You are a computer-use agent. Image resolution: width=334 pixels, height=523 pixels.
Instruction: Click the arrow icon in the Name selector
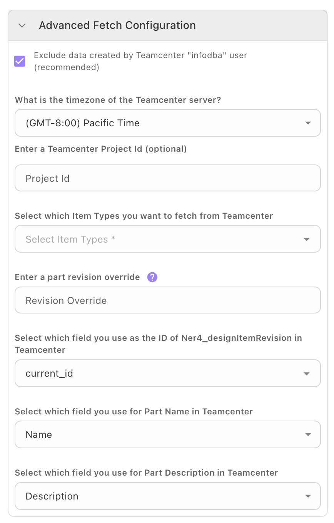point(307,435)
